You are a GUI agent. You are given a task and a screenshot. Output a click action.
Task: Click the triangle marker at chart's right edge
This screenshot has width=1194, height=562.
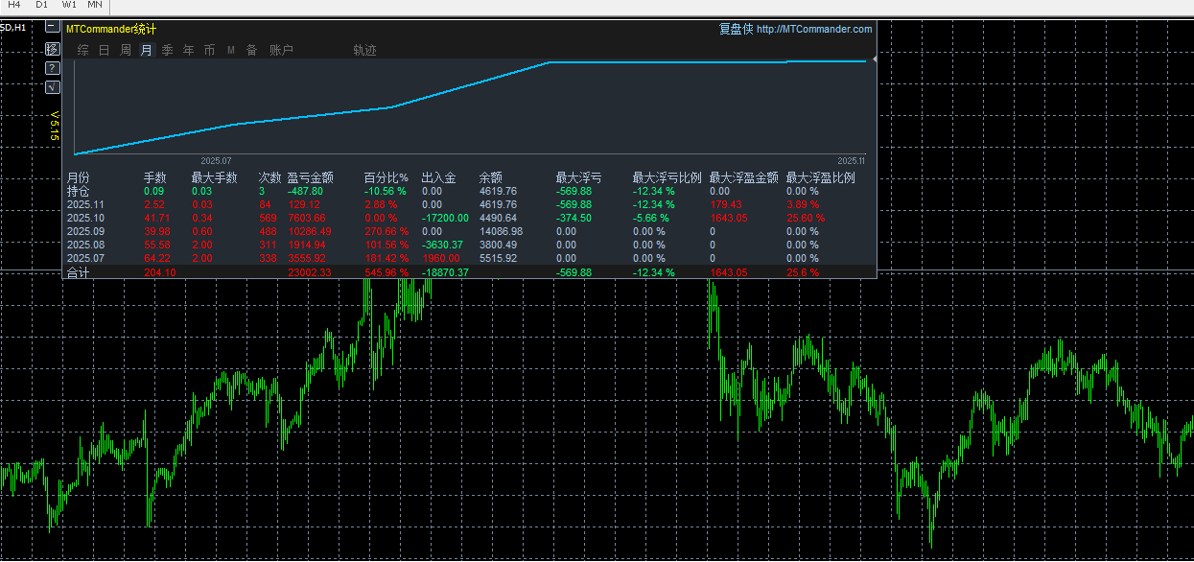coord(874,59)
